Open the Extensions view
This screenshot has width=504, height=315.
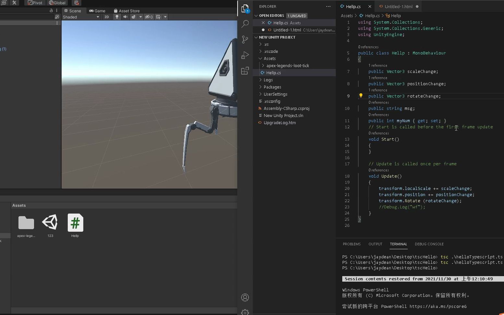[245, 71]
